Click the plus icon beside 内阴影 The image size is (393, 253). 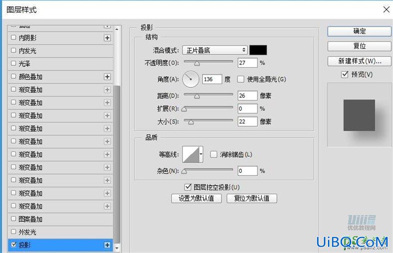pyautogui.click(x=107, y=38)
